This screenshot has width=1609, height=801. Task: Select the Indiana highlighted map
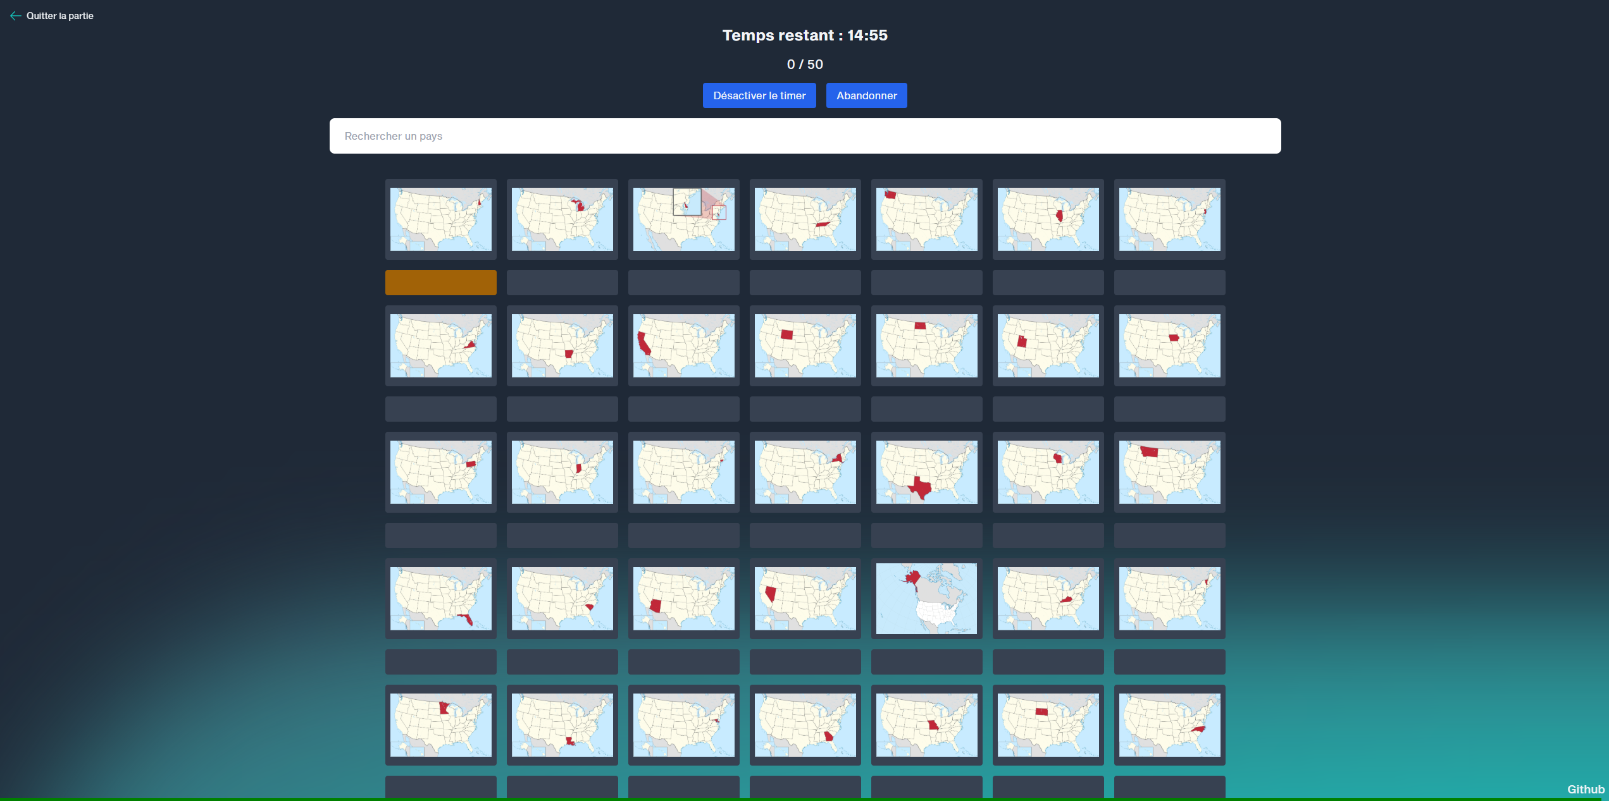tap(562, 472)
